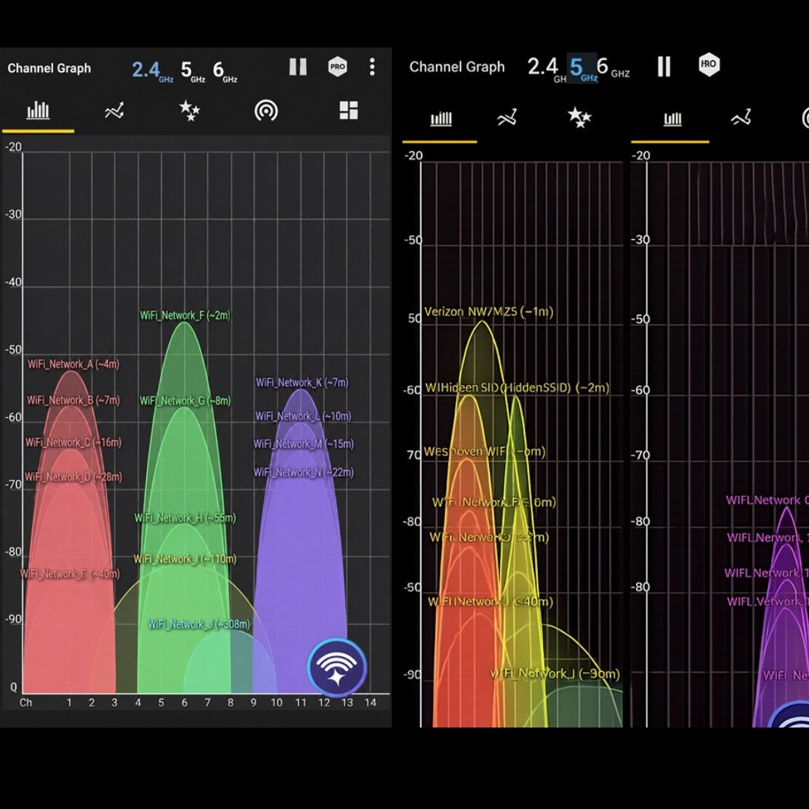Open the PRO hexagon badge in right panel
The width and height of the screenshot is (809, 809).
(709, 64)
